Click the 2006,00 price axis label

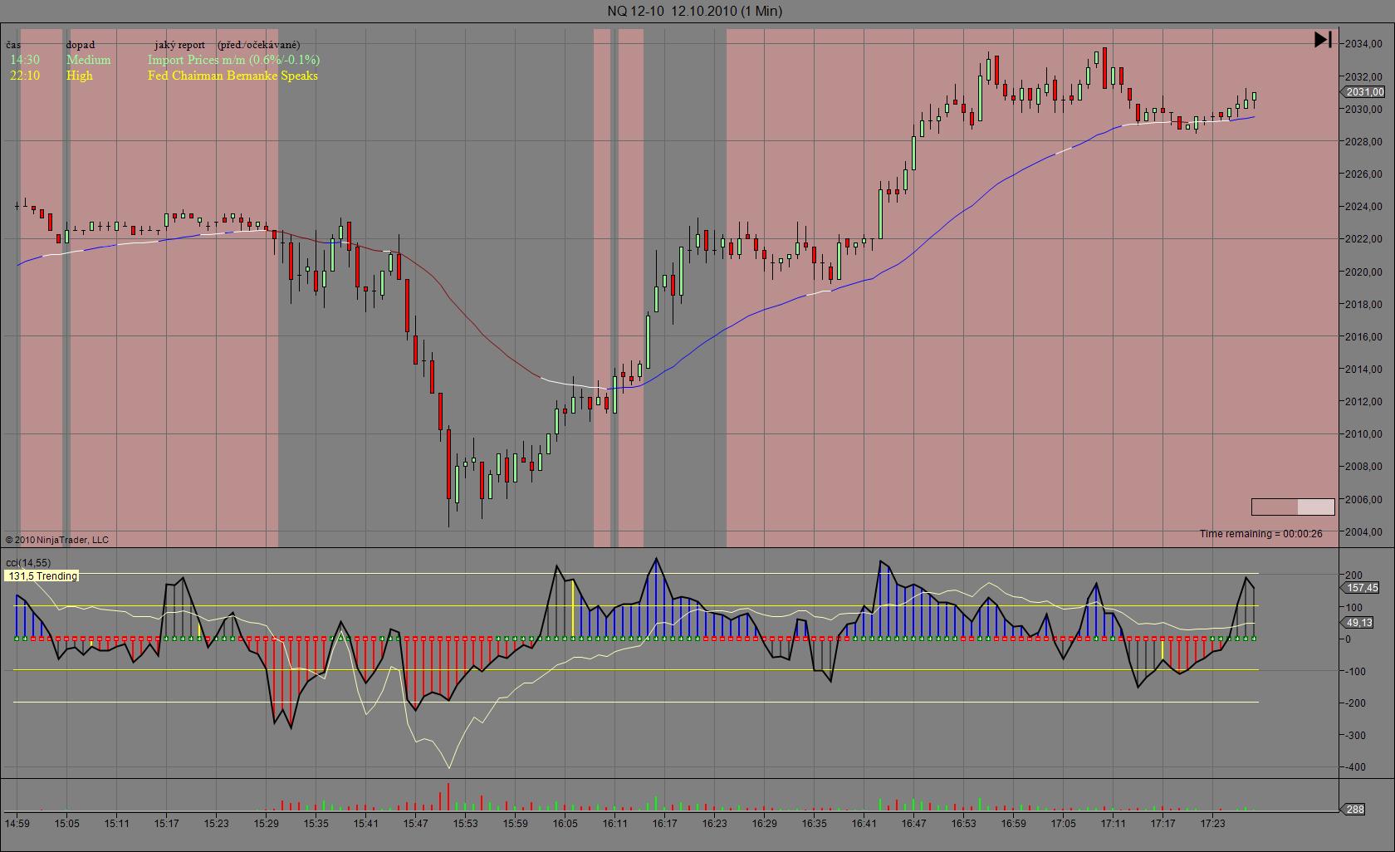tap(1364, 500)
